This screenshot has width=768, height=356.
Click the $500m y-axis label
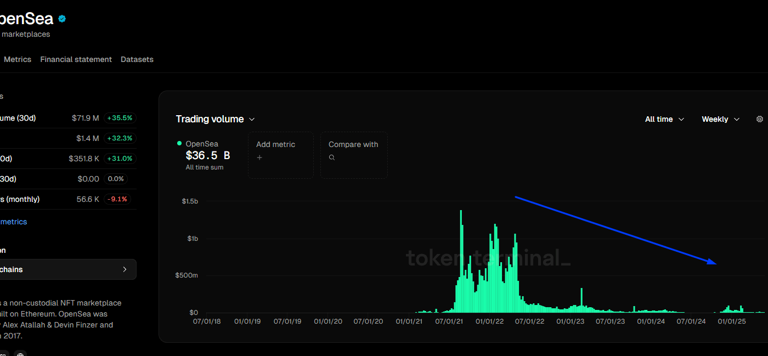click(187, 275)
